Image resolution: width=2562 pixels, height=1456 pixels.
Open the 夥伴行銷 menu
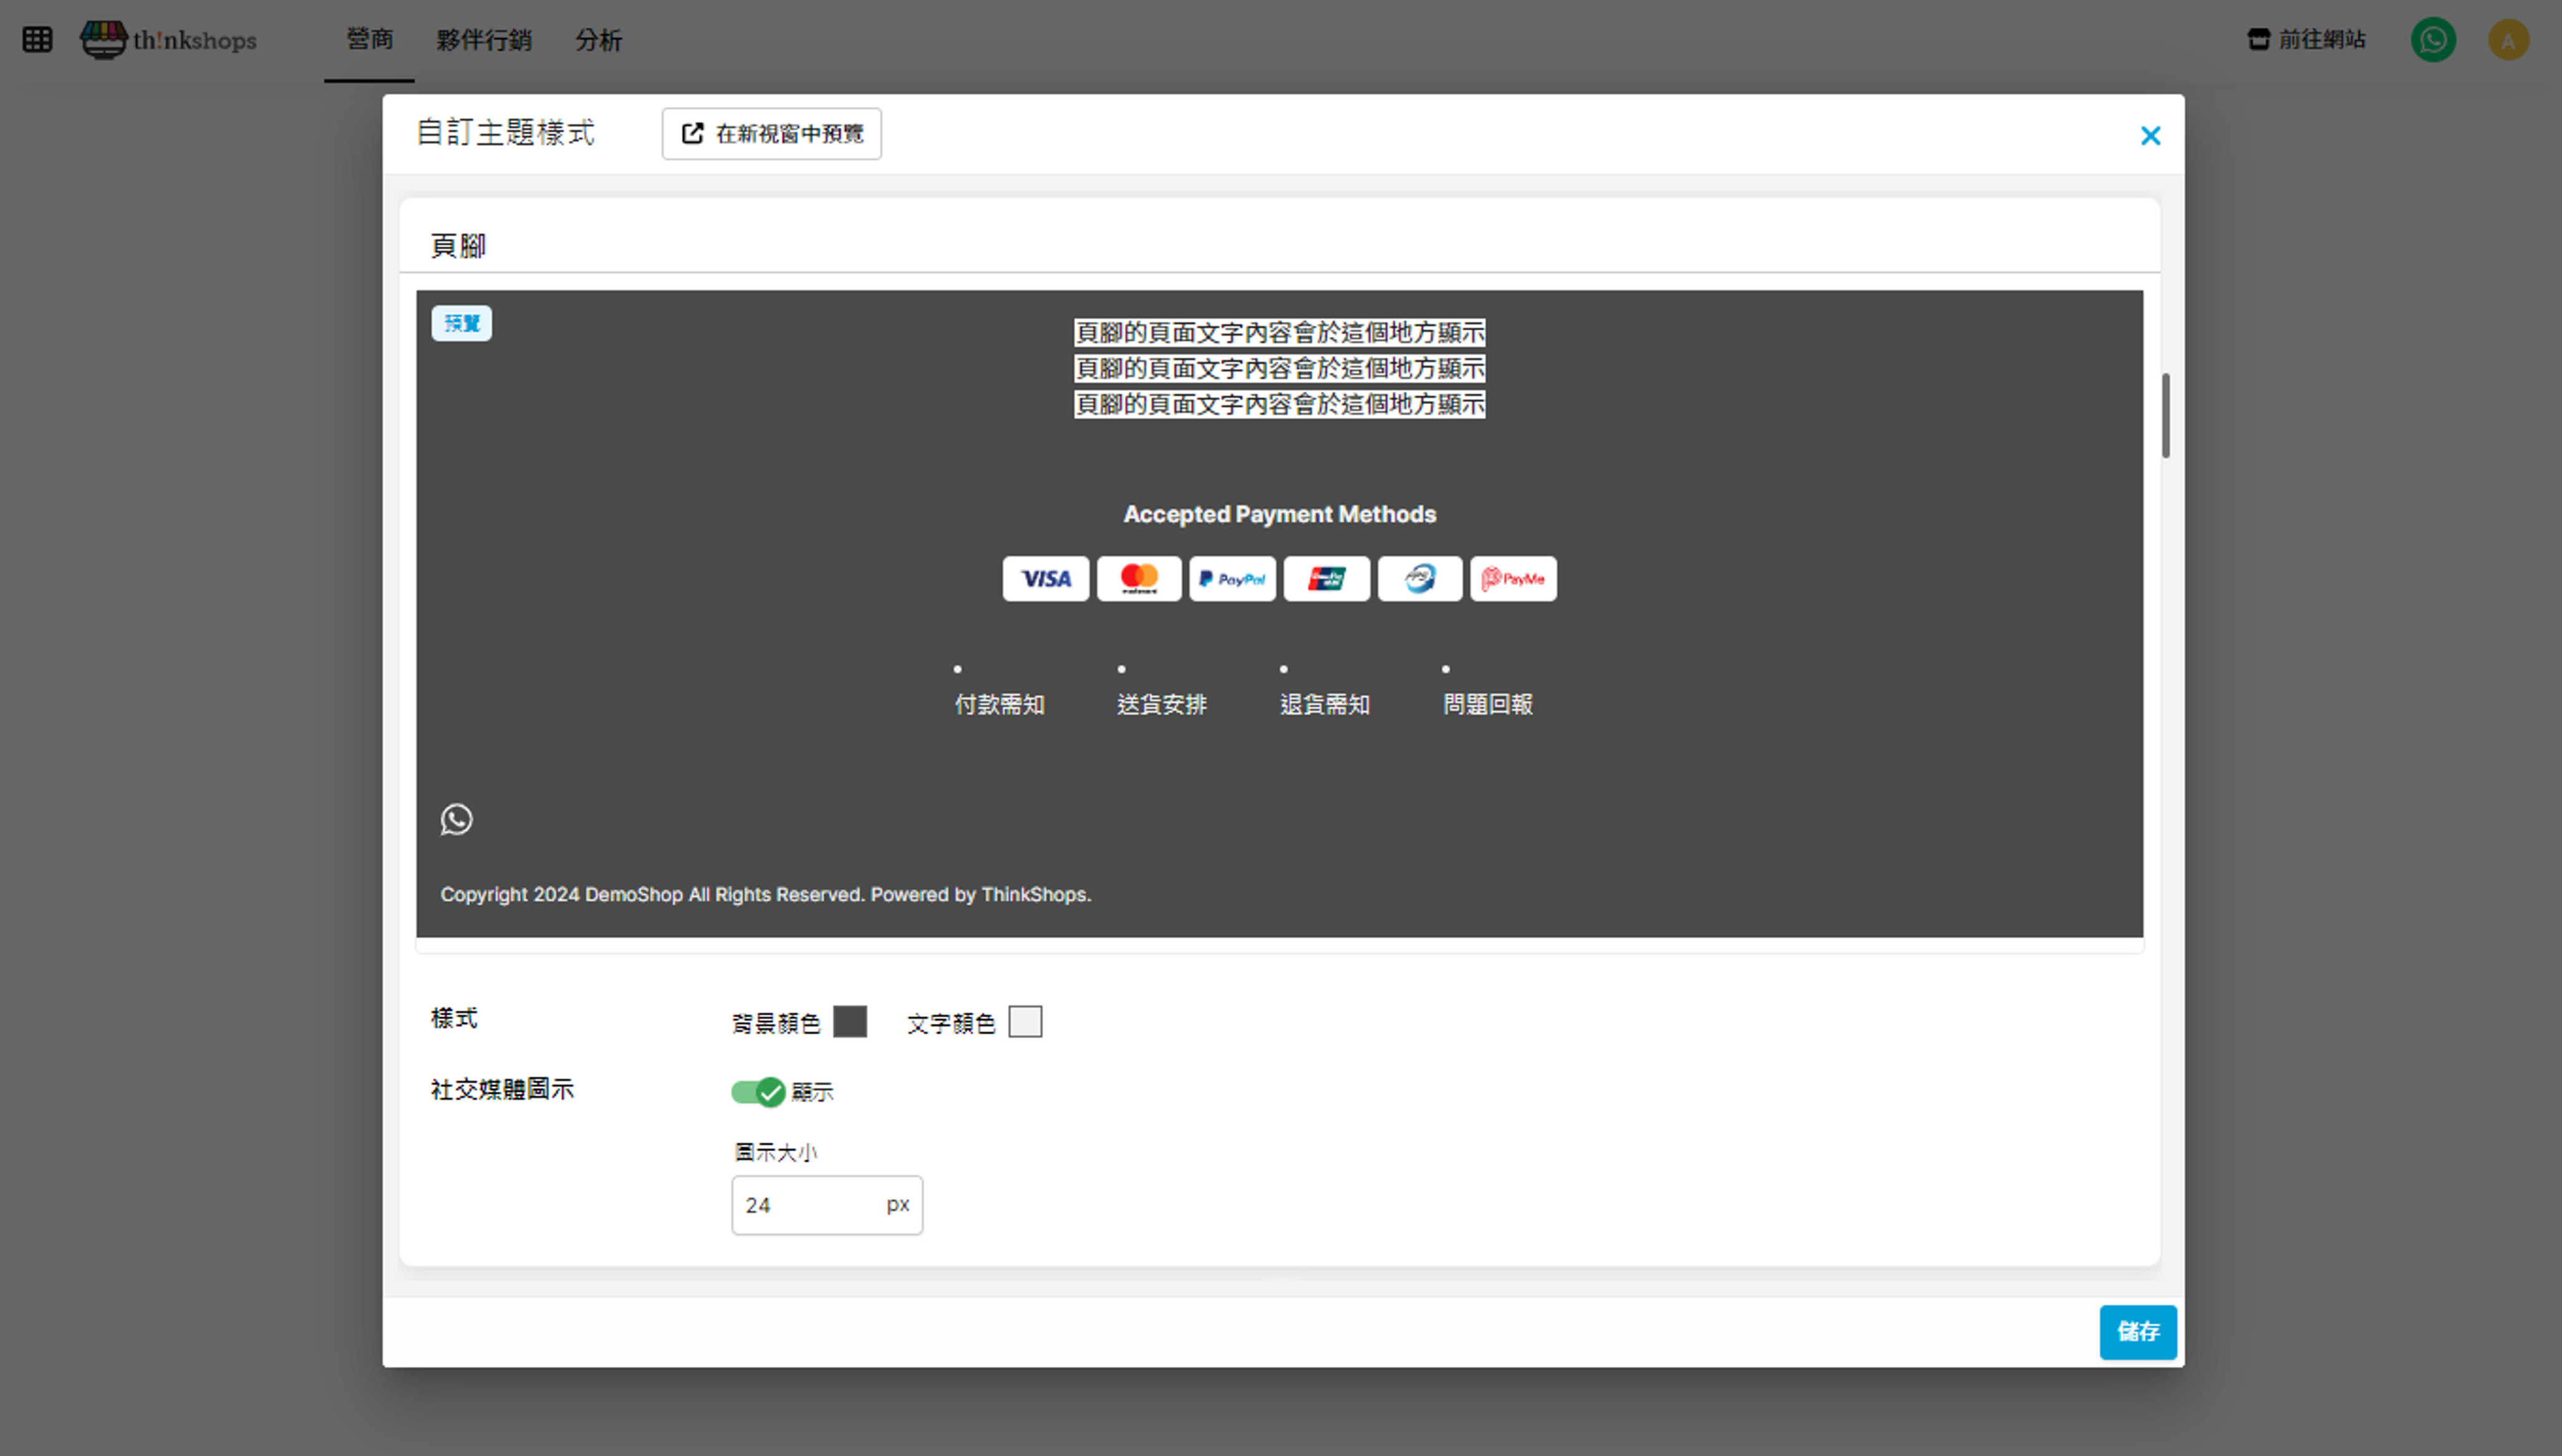(484, 40)
